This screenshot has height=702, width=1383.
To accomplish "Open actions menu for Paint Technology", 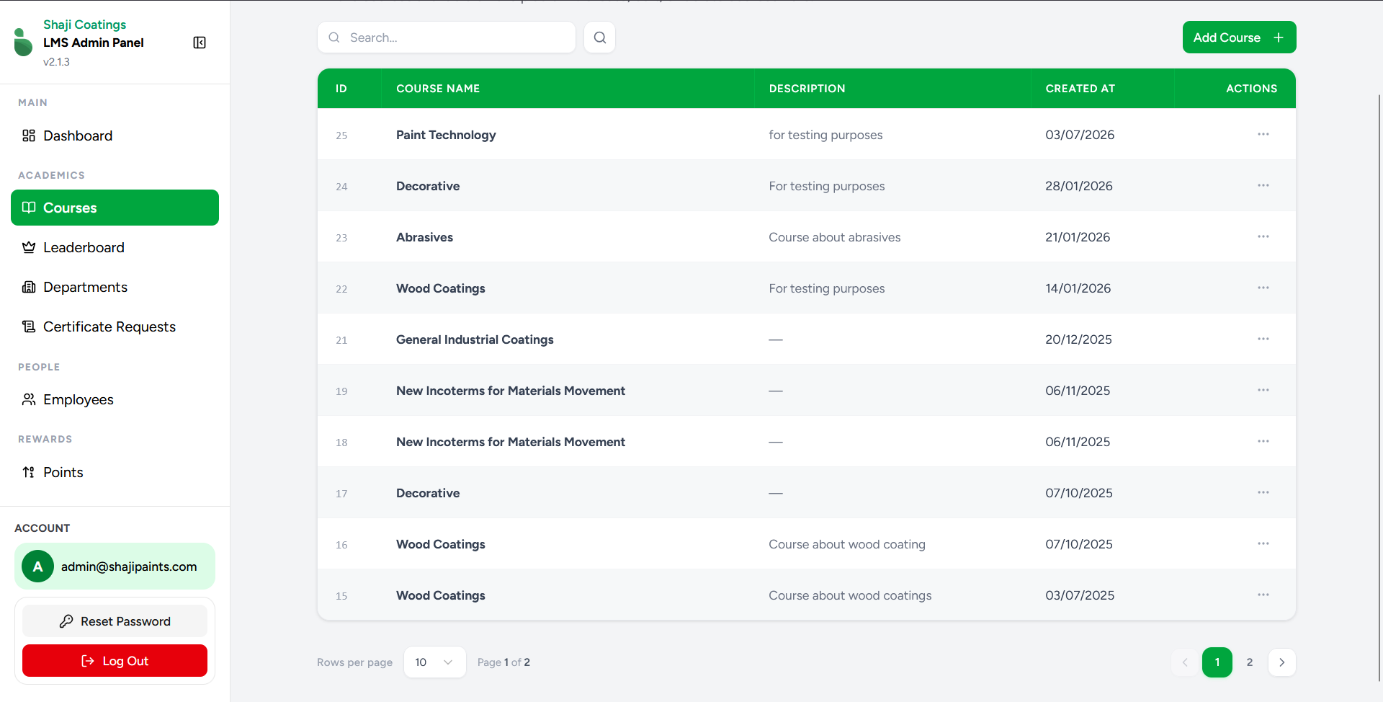I will point(1263,135).
